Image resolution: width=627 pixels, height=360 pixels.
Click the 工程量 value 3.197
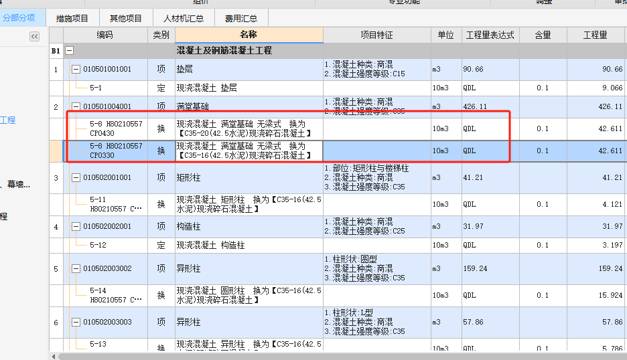(x=596, y=246)
